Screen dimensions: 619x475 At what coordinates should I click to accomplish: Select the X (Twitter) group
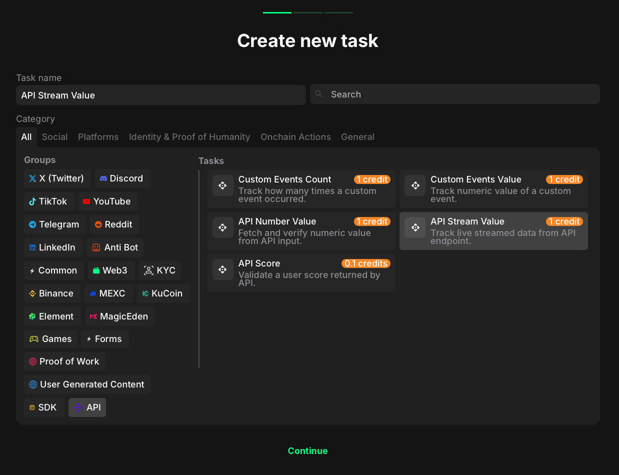(57, 178)
